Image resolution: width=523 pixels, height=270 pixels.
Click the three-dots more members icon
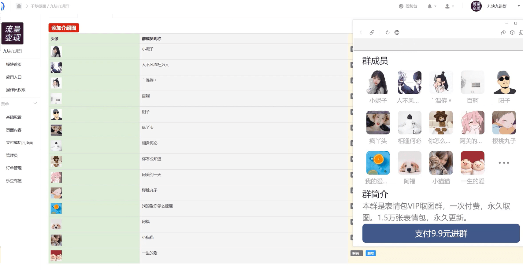coord(504,163)
